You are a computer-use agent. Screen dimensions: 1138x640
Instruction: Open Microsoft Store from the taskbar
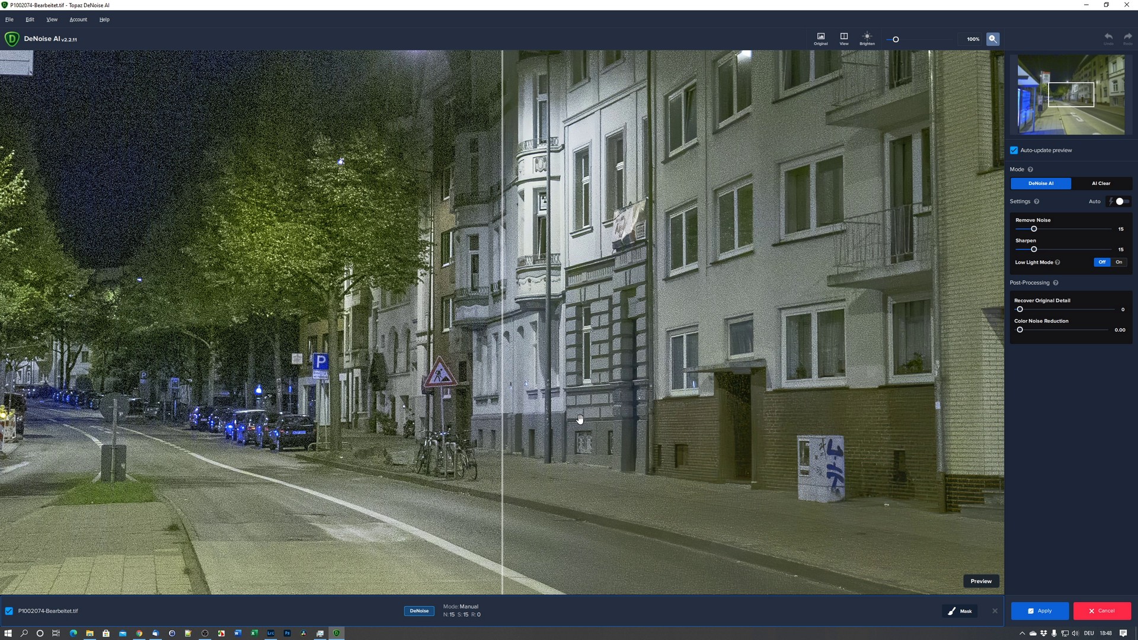[106, 633]
